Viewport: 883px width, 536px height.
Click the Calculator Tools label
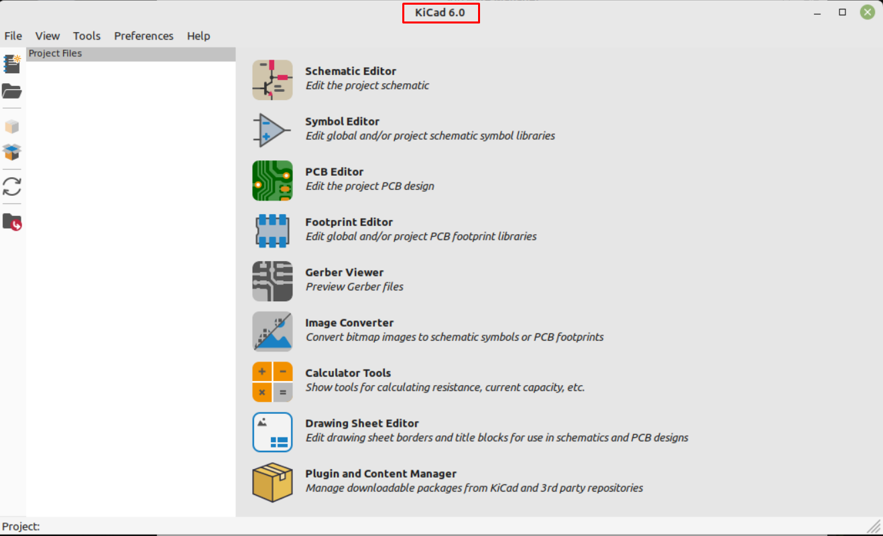(348, 373)
